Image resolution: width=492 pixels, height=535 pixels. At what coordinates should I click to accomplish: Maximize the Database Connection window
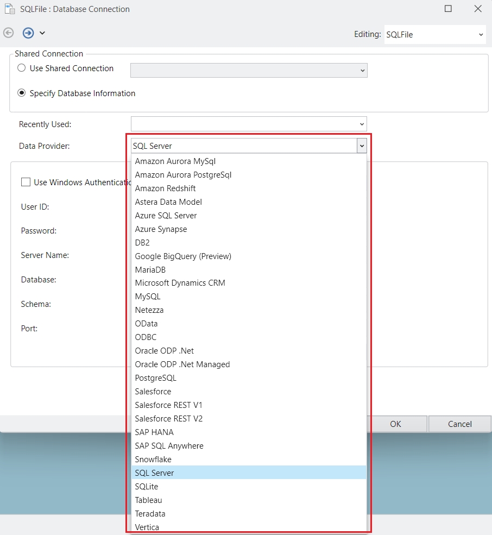(x=448, y=9)
